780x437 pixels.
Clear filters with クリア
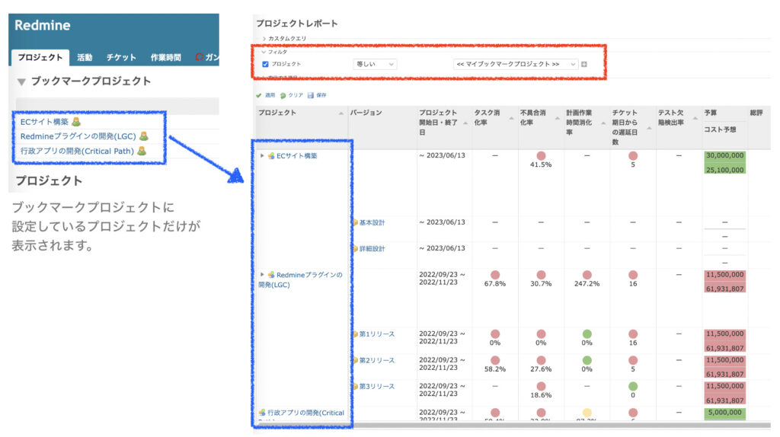(292, 95)
